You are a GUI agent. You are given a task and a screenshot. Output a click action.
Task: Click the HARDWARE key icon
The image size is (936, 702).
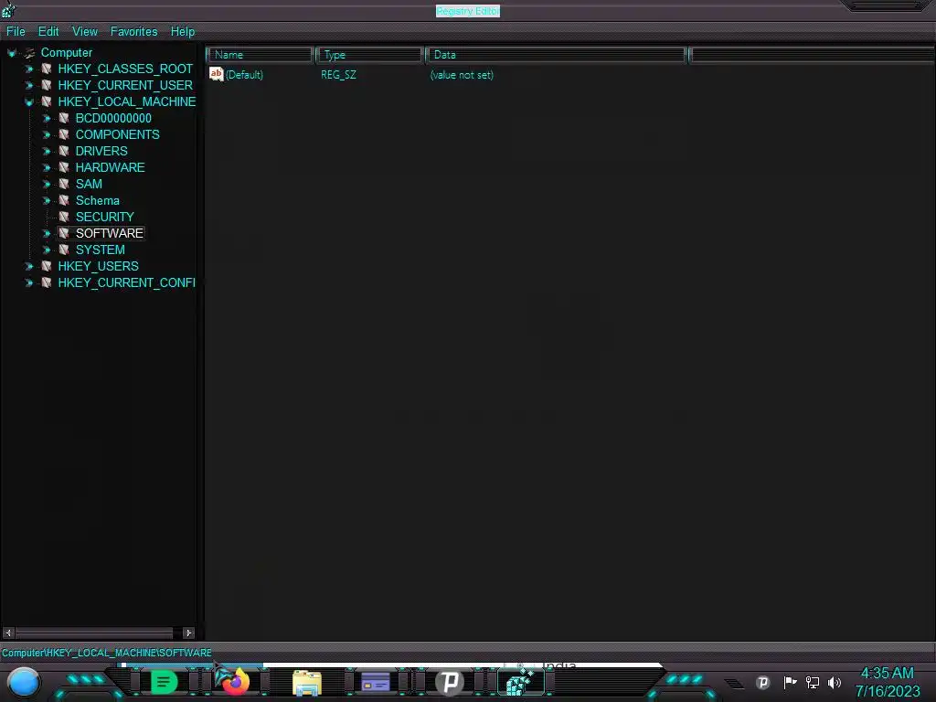(x=64, y=168)
